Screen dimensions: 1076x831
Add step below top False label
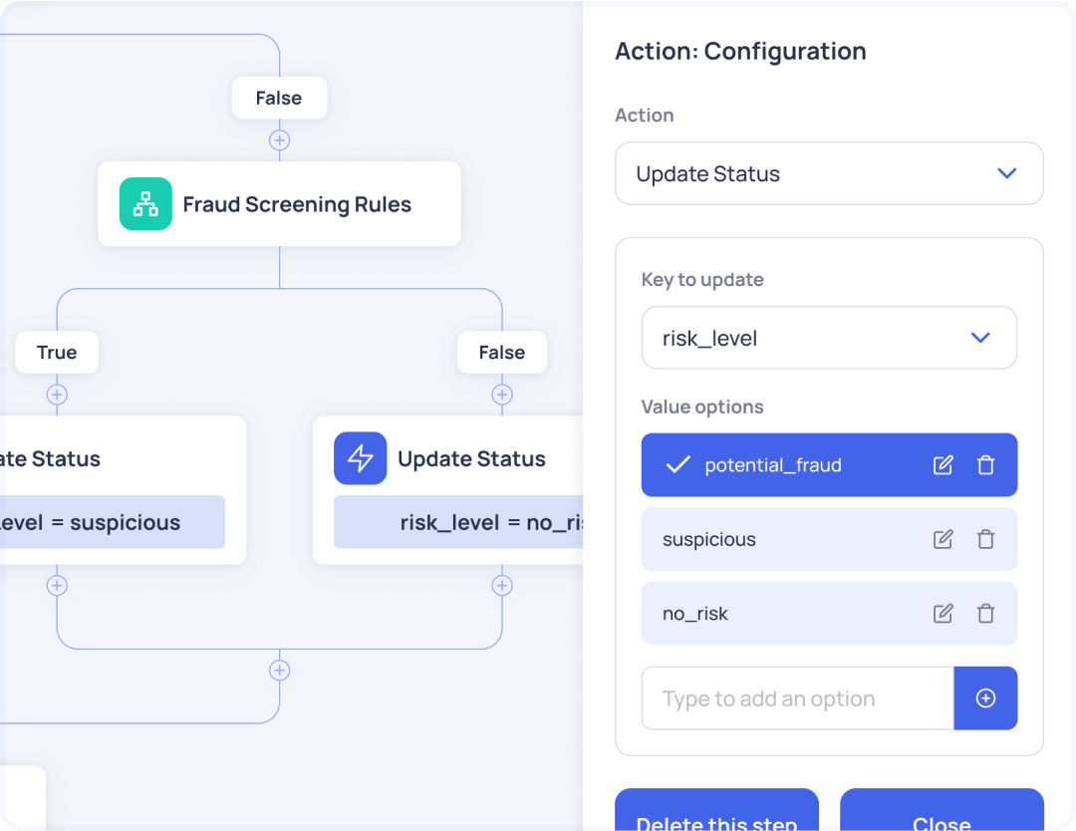(280, 140)
